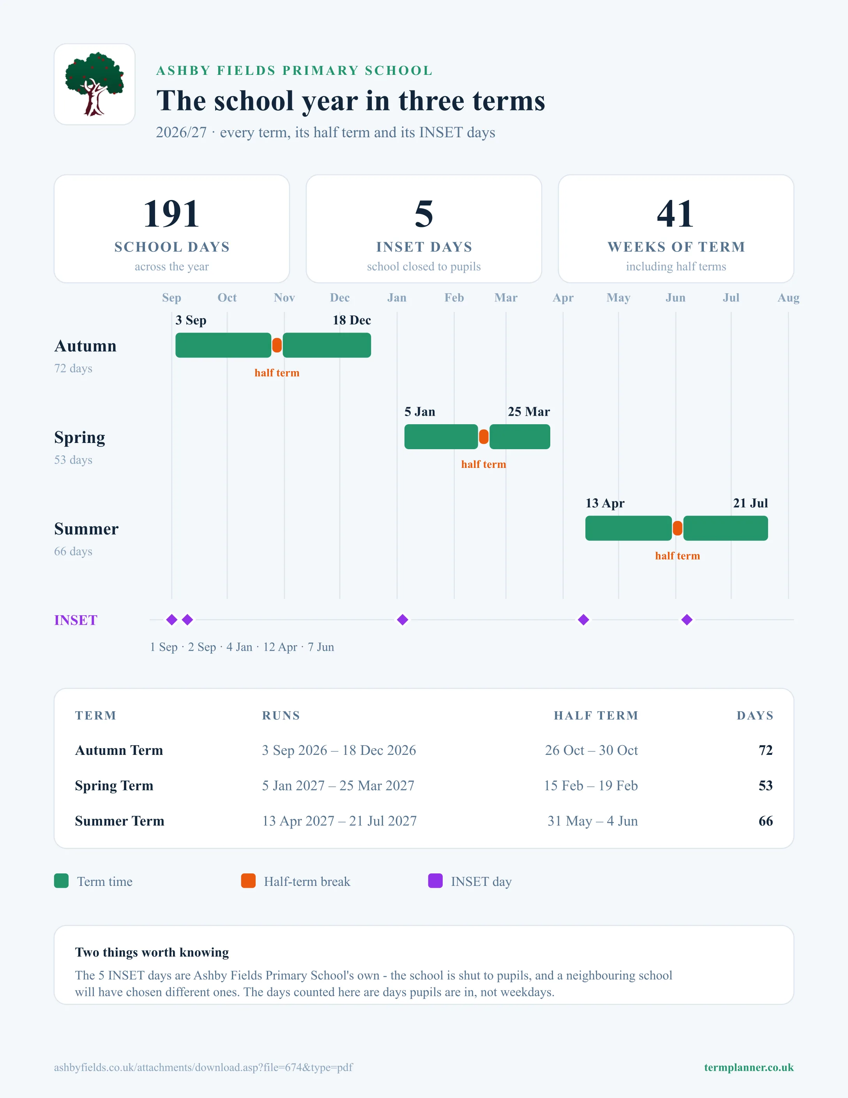
Task: Select the 191 School Days card
Action: click(x=172, y=229)
